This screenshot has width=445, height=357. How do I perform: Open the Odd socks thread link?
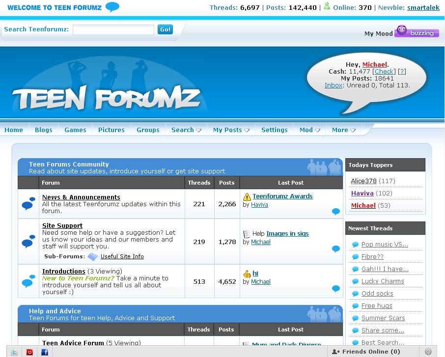[x=377, y=294]
